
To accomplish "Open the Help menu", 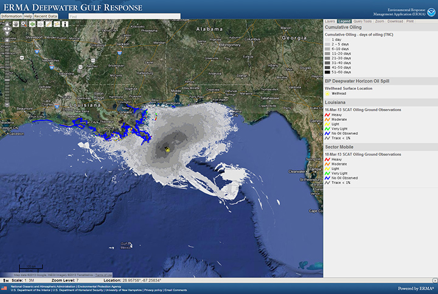I will tap(28, 16).
